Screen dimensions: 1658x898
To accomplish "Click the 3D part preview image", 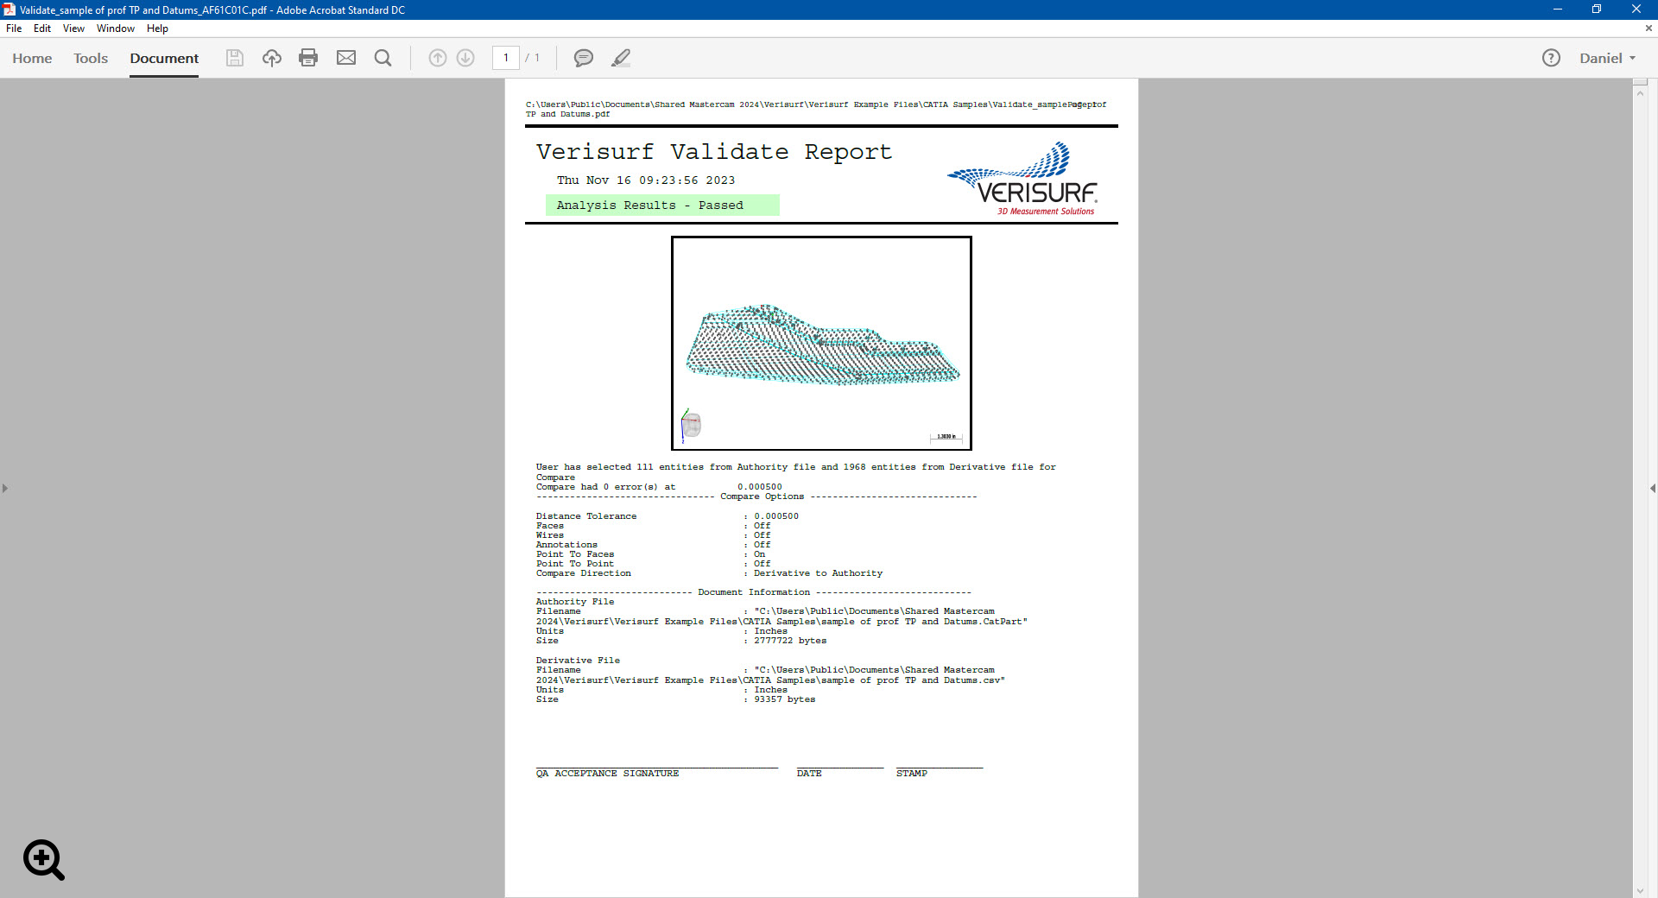I will click(x=821, y=343).
